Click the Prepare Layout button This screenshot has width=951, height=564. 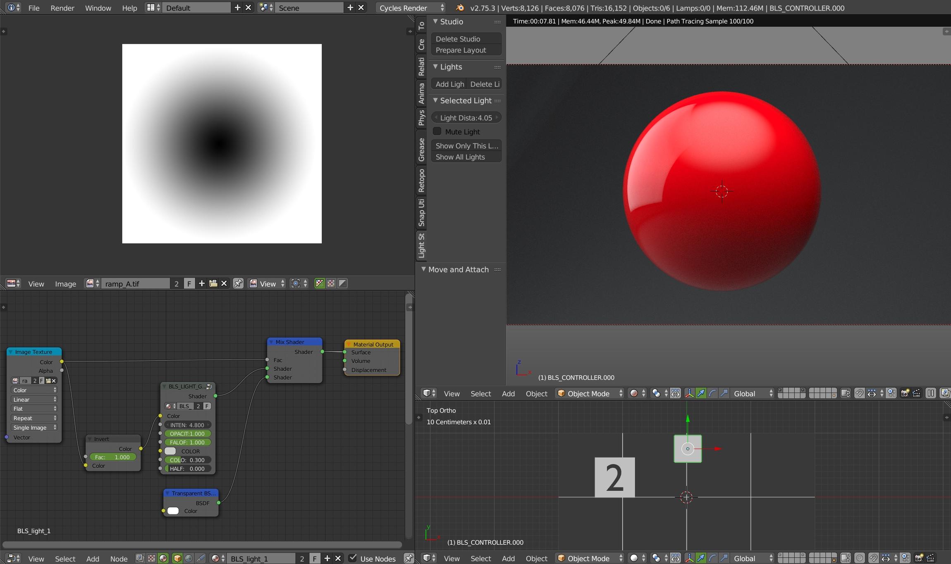pos(466,50)
